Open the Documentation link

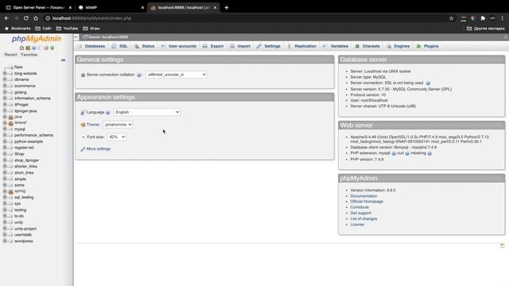pyautogui.click(x=363, y=196)
